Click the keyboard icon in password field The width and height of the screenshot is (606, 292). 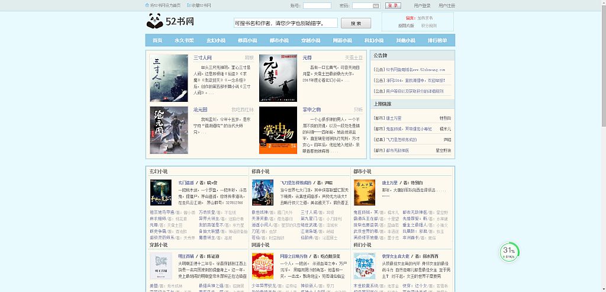(376, 5)
